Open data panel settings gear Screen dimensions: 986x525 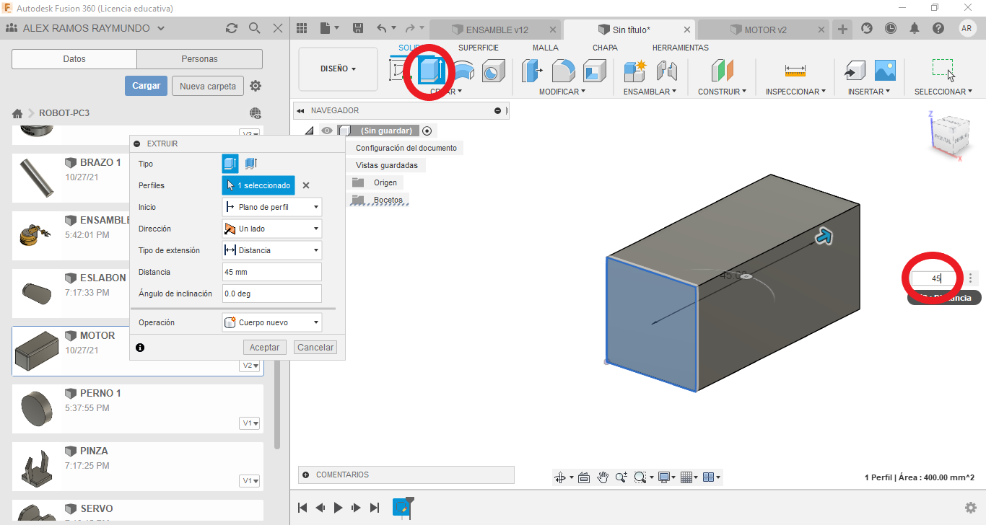(x=256, y=86)
